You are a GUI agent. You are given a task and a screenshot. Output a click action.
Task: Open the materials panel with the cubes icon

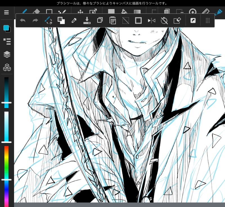[7, 67]
